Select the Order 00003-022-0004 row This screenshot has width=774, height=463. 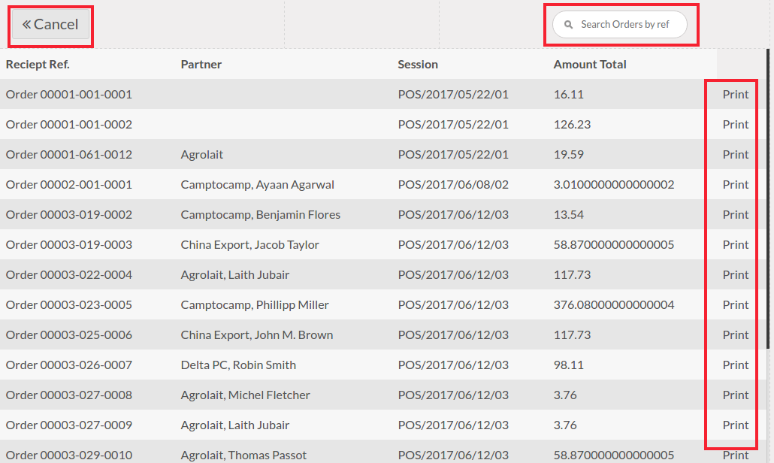(x=69, y=275)
